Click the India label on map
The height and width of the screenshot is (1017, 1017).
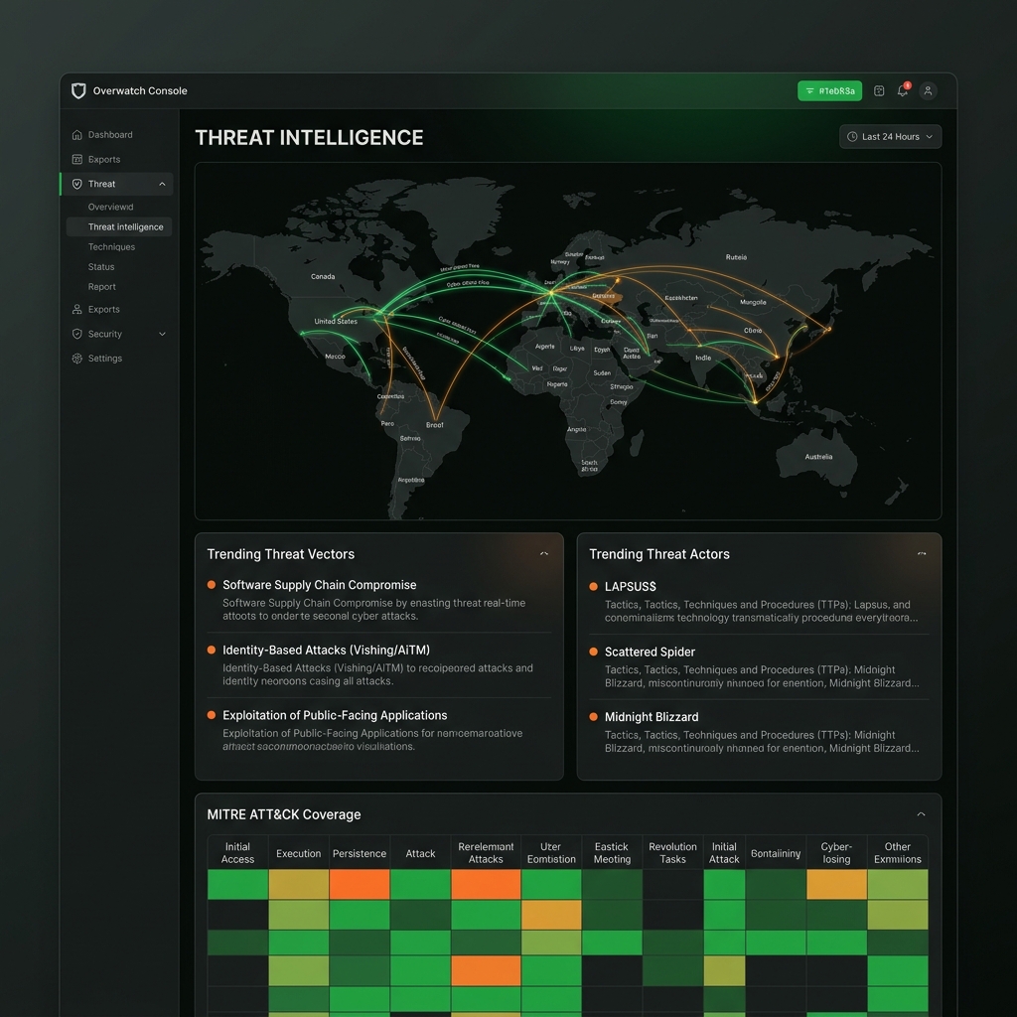point(703,358)
